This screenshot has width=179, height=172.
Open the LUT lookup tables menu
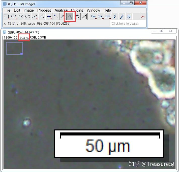click(108, 17)
